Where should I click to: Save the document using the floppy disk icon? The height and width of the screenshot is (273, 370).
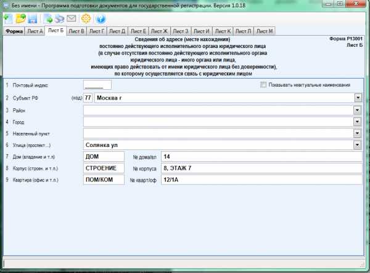pyautogui.click(x=32, y=19)
